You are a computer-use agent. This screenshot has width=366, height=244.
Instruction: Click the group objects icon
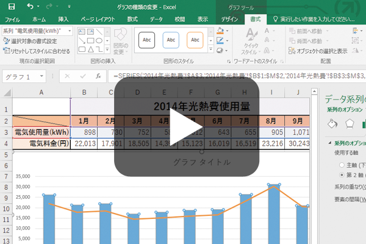355,41
